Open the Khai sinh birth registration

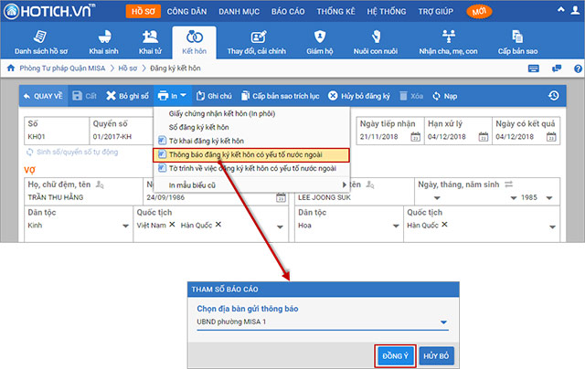[103, 43]
